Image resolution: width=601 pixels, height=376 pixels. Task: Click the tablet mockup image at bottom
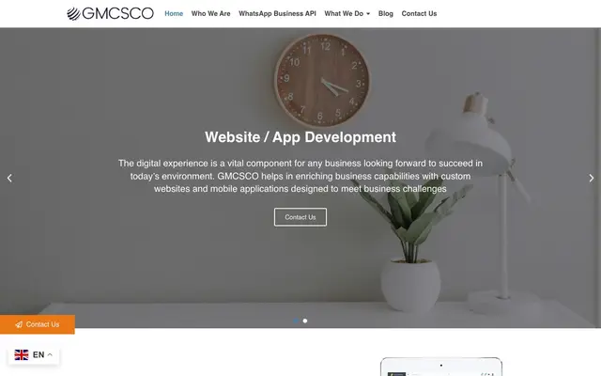441,367
